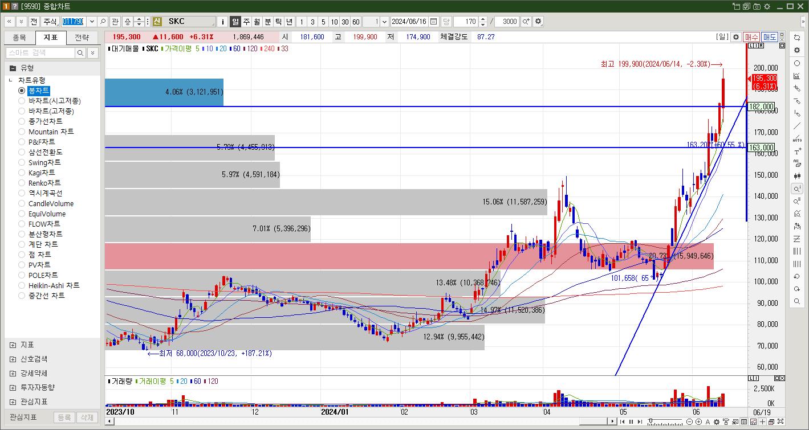Click the stock search magnifier beside code field
Image resolution: width=809 pixels, height=430 pixels.
click(103, 22)
